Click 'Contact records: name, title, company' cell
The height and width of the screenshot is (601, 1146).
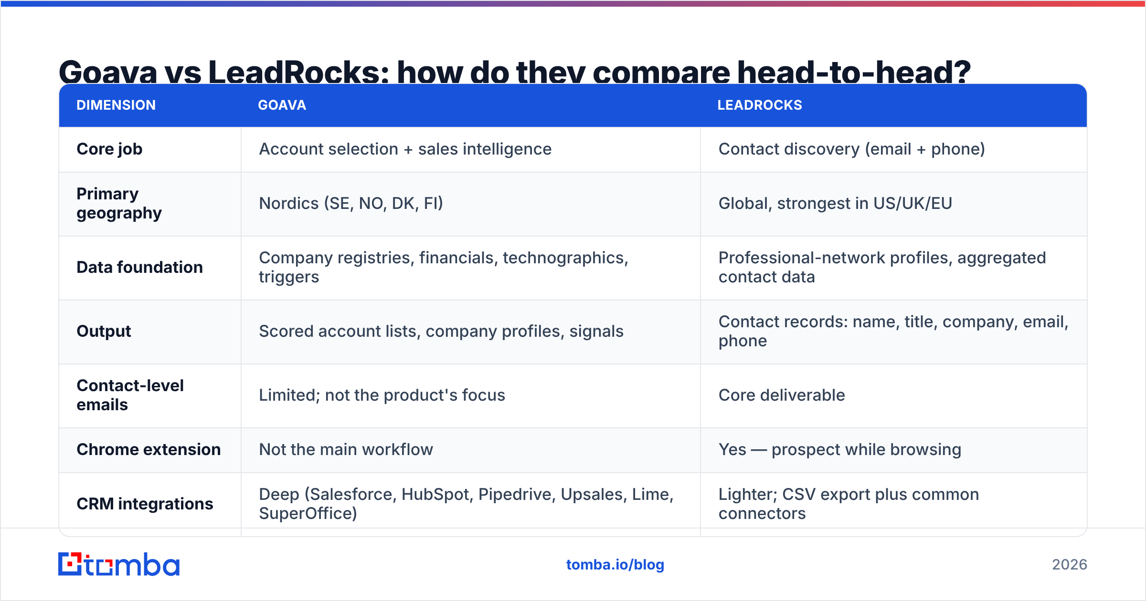click(x=893, y=332)
